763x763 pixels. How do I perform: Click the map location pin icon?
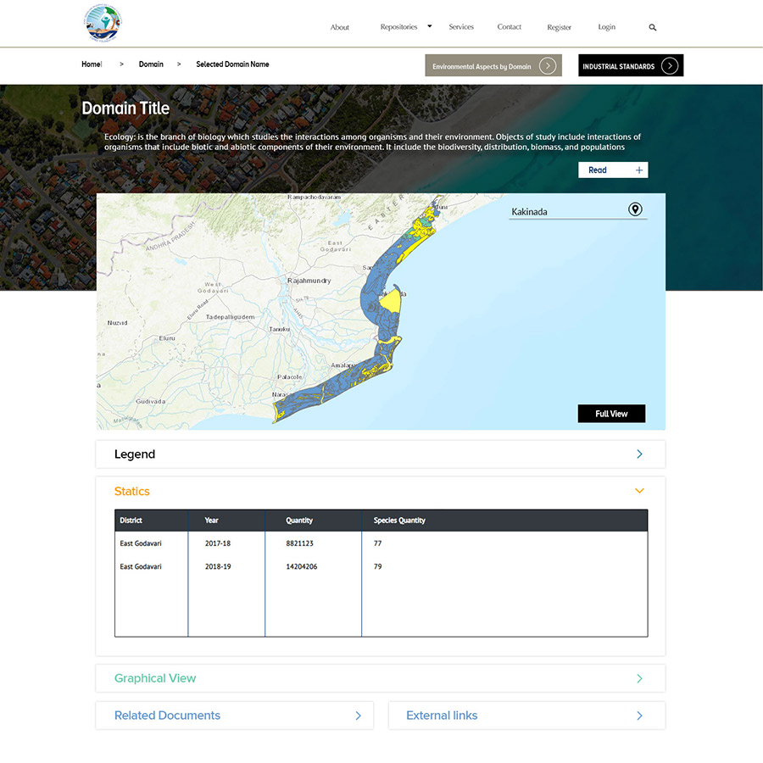634,209
